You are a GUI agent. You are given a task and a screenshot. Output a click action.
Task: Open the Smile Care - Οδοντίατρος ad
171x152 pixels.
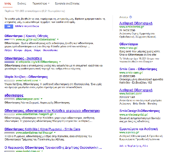pos(138,69)
